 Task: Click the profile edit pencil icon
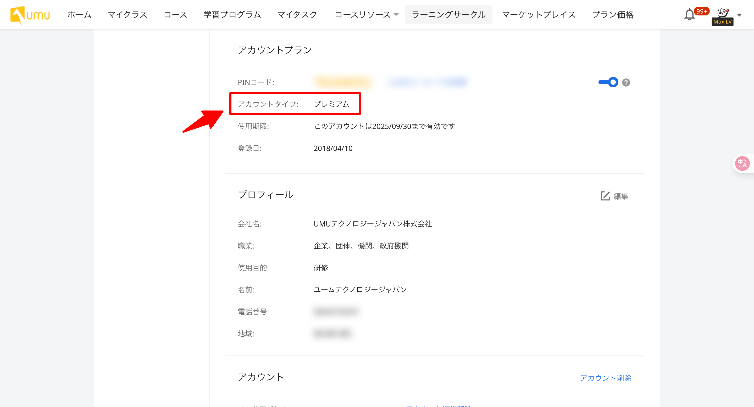605,196
